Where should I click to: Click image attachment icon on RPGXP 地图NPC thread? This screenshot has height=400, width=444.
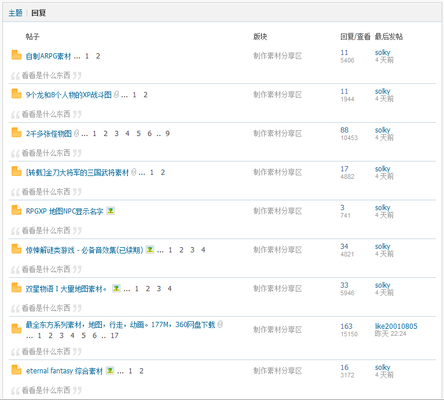(x=111, y=211)
